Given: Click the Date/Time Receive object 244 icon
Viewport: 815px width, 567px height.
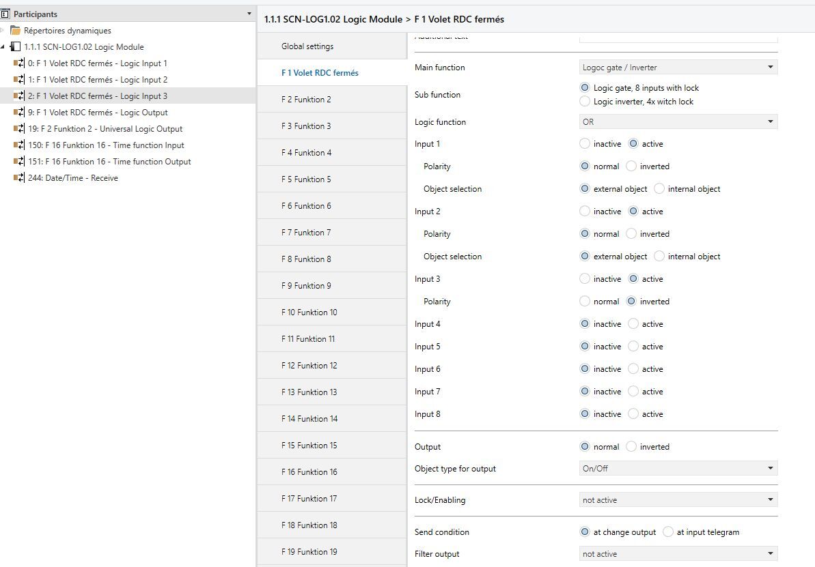Looking at the screenshot, I should coord(19,178).
